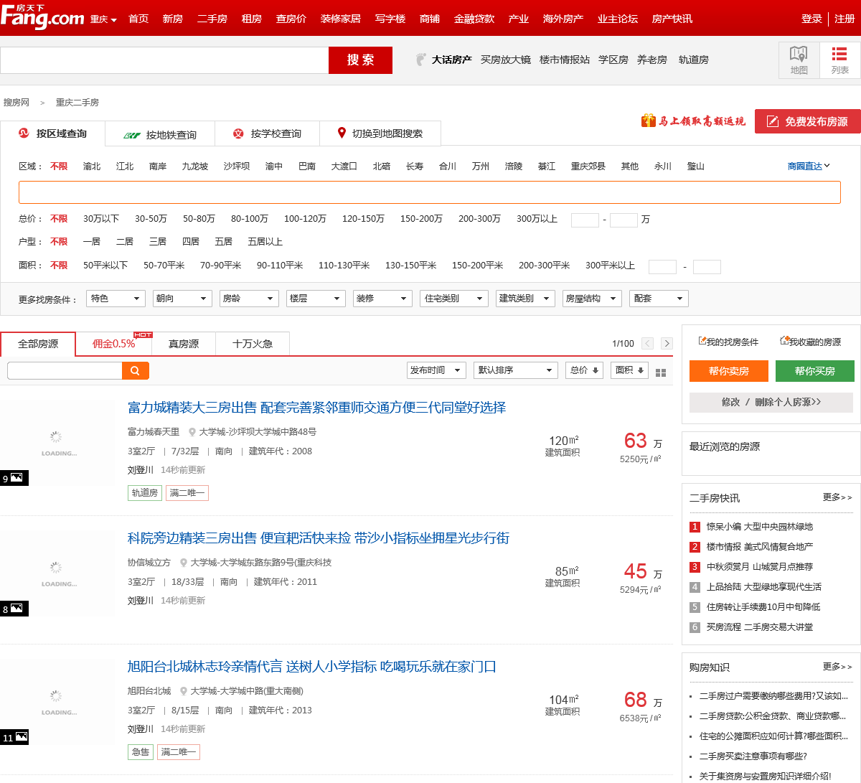Switch to the 真房源 tab
Image resolution: width=861 pixels, height=783 pixels.
pos(184,344)
